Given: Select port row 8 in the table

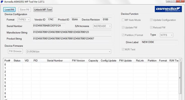Looking at the screenshot, I should [91, 93].
